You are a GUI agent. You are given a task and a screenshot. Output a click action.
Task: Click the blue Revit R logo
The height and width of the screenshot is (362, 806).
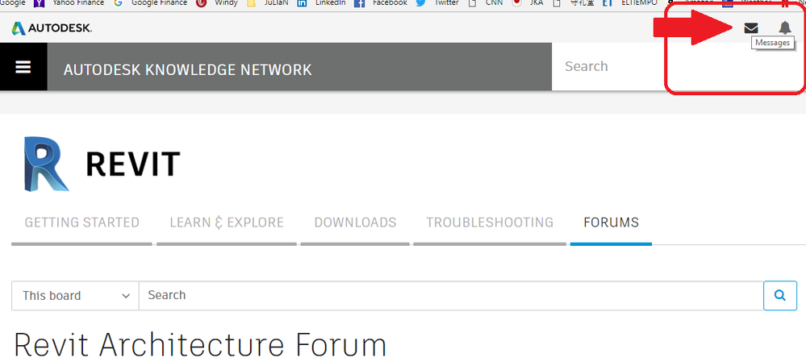(46, 164)
